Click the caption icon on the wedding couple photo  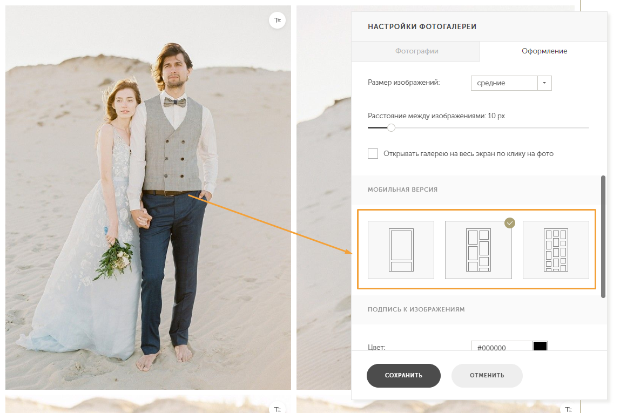click(x=277, y=21)
